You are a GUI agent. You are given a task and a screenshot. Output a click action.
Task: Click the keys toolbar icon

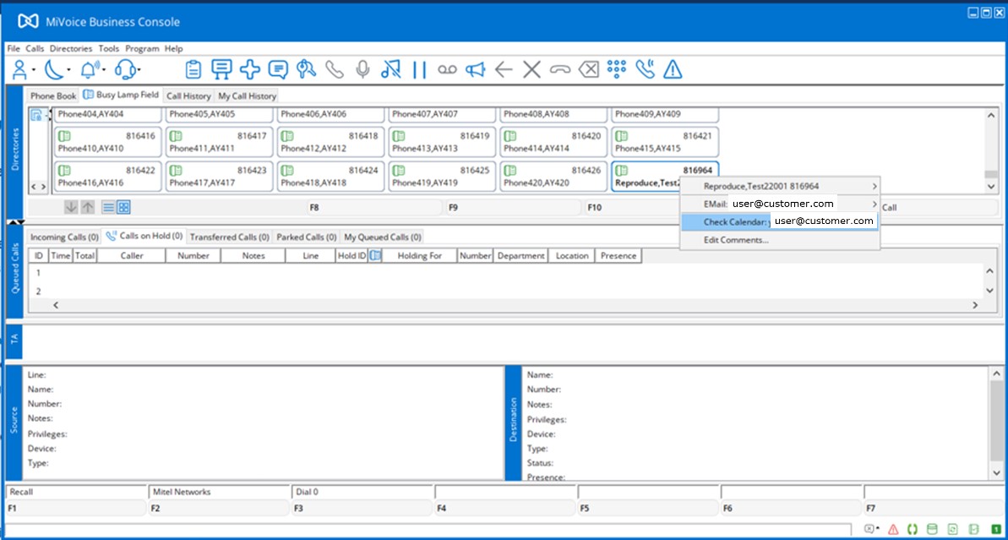306,69
